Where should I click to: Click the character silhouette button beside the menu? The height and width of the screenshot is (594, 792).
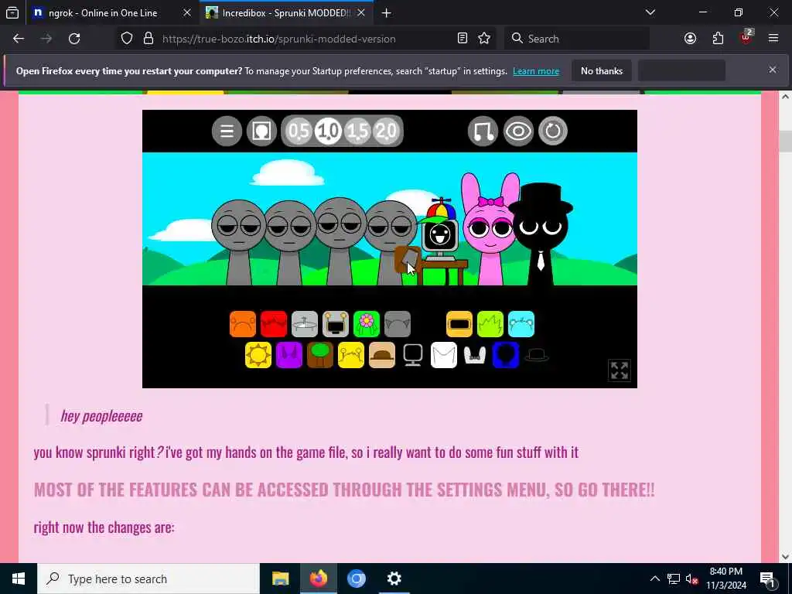261,131
